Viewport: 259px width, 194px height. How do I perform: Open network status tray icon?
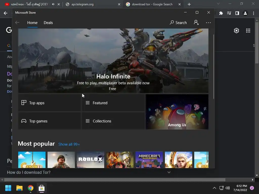(x=221, y=188)
